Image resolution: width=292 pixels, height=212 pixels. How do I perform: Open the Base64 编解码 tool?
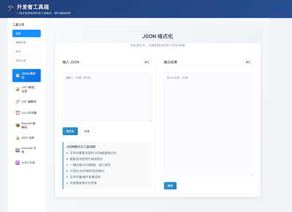[27, 125]
